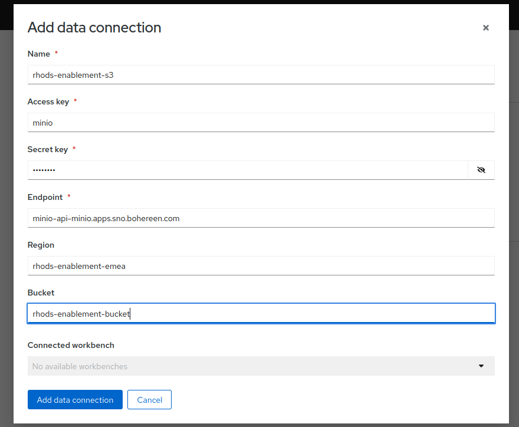Click the dialog title Add data connection
The width and height of the screenshot is (519, 427).
pos(94,27)
